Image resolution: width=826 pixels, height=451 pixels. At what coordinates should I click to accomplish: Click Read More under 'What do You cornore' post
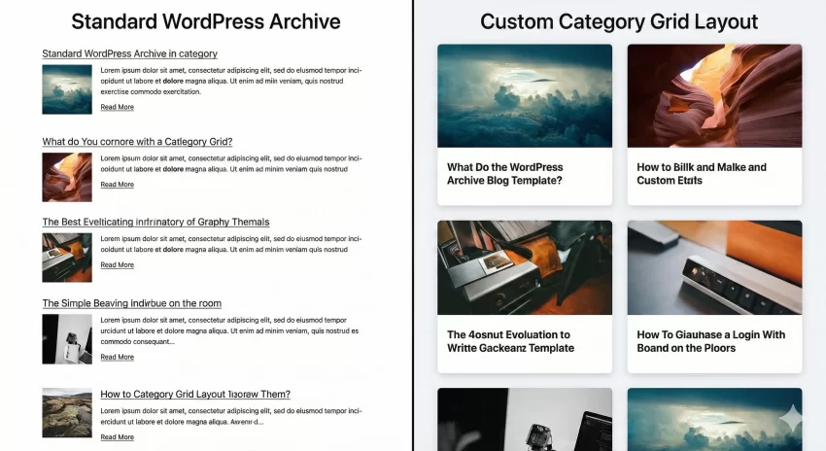point(117,185)
